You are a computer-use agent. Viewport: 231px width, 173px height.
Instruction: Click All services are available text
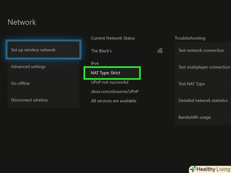[114, 101]
